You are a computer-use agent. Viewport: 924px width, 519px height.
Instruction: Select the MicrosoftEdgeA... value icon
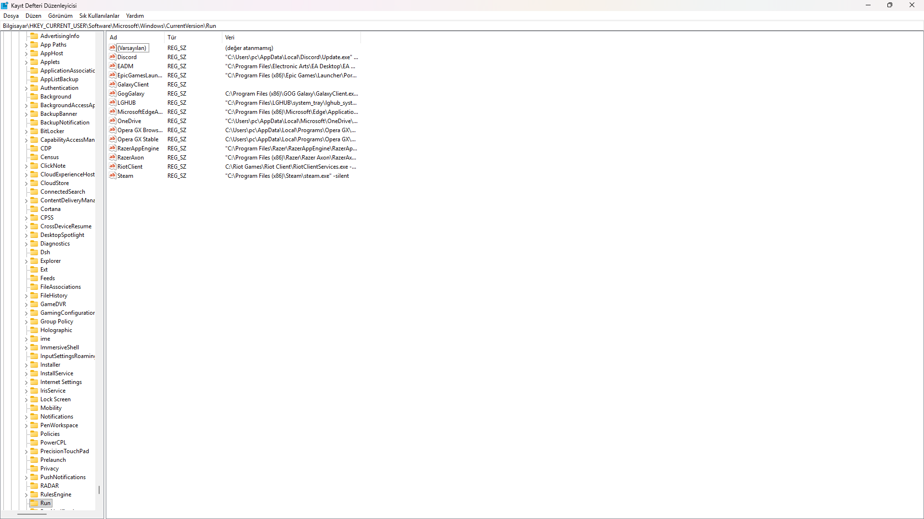click(113, 111)
